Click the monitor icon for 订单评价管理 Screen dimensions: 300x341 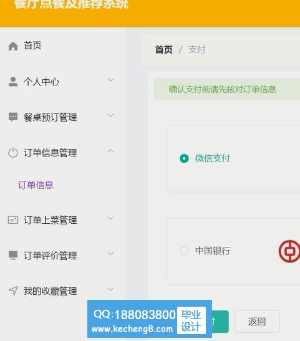13,256
